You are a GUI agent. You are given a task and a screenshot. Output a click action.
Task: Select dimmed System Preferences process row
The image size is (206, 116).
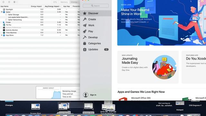40,27
